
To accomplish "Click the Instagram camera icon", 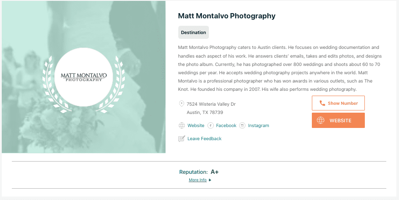I will (x=242, y=126).
